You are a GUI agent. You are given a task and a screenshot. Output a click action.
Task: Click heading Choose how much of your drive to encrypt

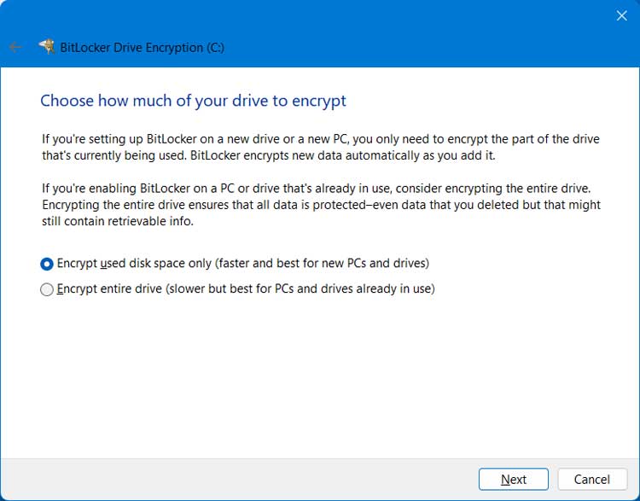pos(193,101)
